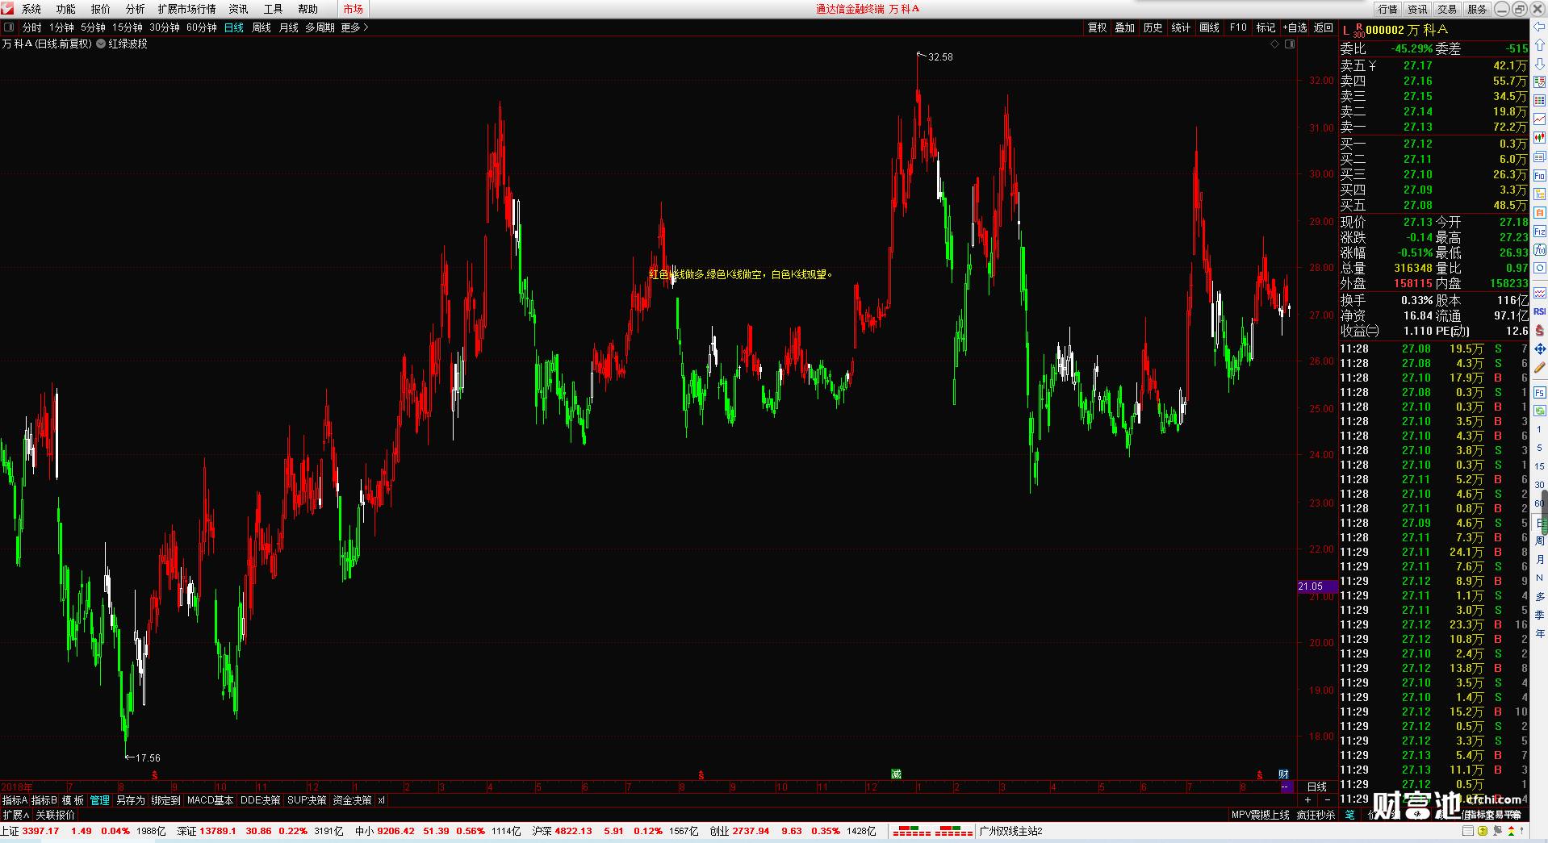Select the 周线 period tab
The width and height of the screenshot is (1548, 843).
pyautogui.click(x=261, y=27)
